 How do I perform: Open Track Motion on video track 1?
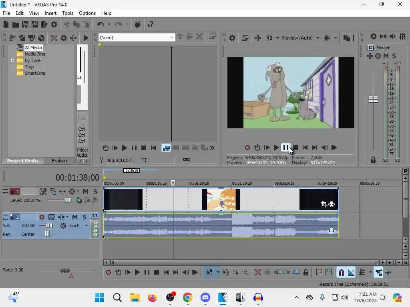point(52,191)
